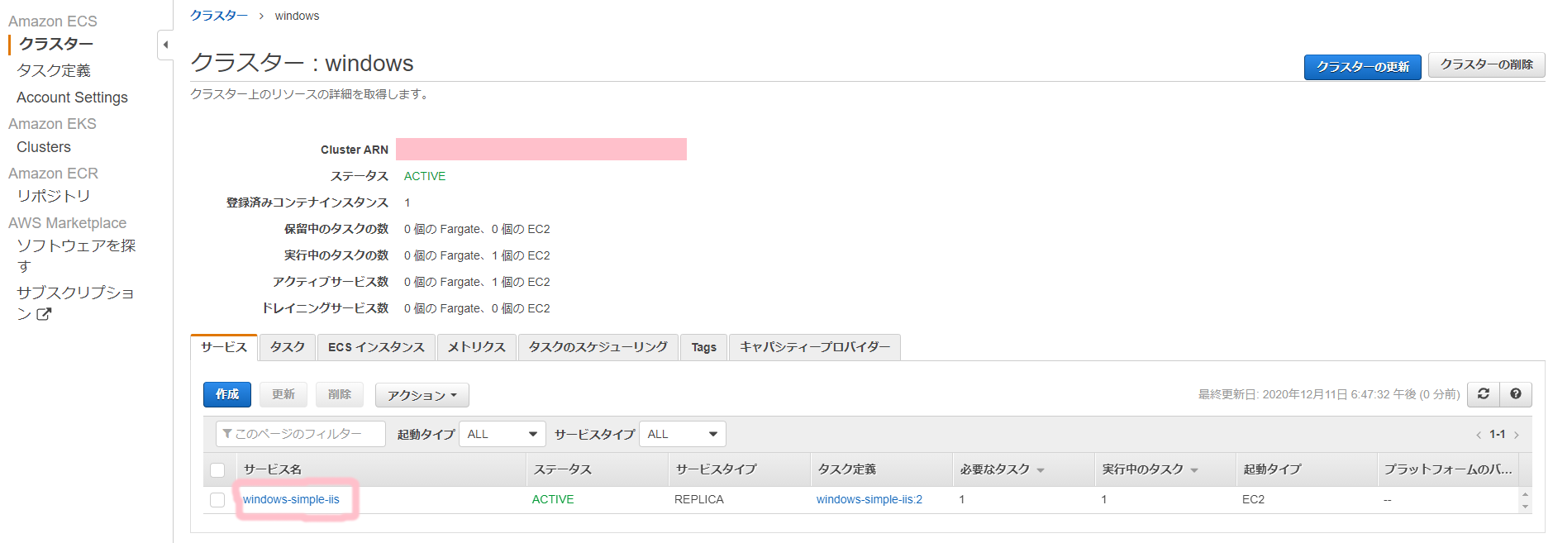1553x543 pixels.
Task: Select all services header checkbox
Action: pyautogui.click(x=217, y=469)
